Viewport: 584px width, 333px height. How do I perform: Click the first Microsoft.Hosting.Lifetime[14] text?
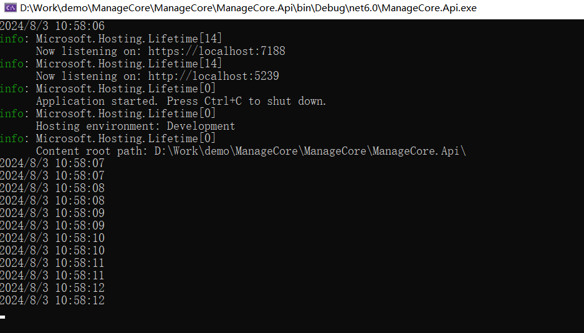(x=128, y=39)
